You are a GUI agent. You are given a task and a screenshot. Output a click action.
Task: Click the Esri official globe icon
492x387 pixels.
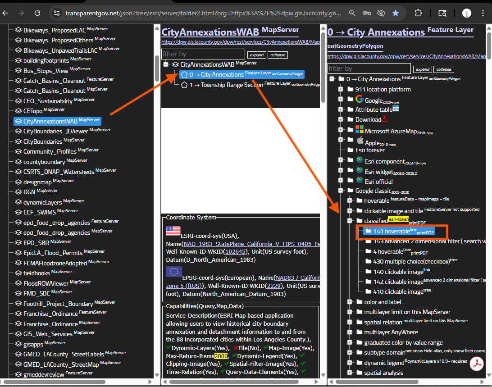point(359,181)
